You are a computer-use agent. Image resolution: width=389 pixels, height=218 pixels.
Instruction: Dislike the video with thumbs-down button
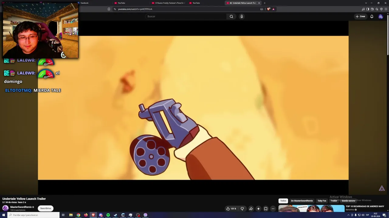(x=242, y=209)
